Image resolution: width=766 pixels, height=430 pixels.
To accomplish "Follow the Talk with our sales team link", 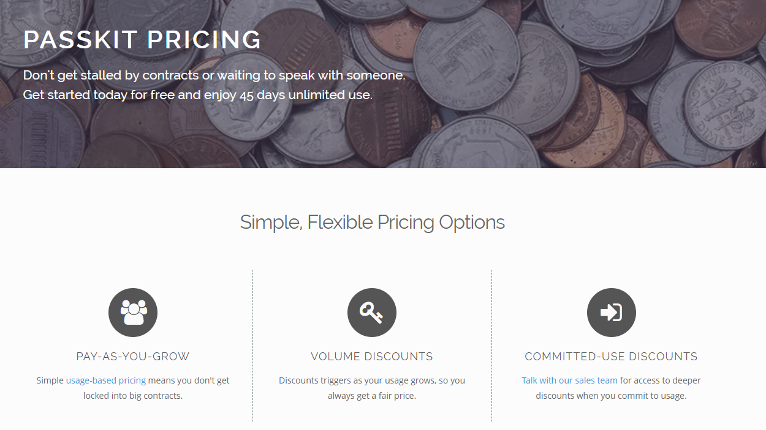I will click(x=570, y=380).
